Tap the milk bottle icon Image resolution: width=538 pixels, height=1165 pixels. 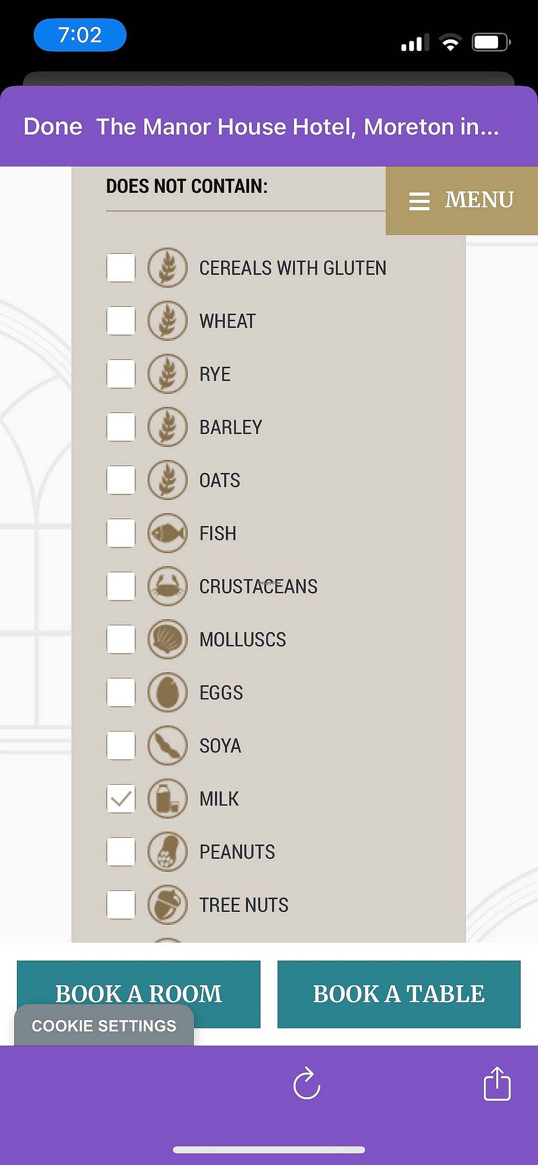pos(167,799)
